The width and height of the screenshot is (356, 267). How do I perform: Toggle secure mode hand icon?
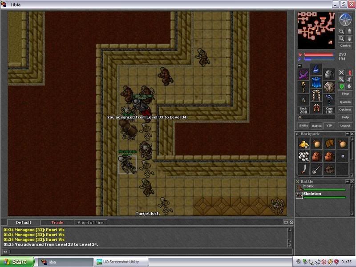349,86
